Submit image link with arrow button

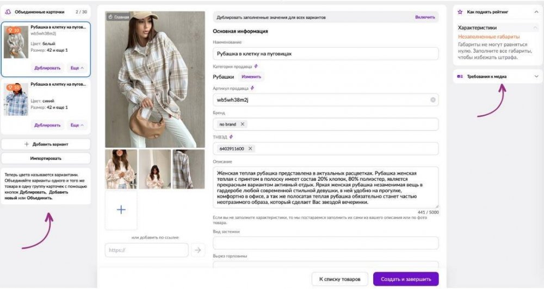click(198, 250)
